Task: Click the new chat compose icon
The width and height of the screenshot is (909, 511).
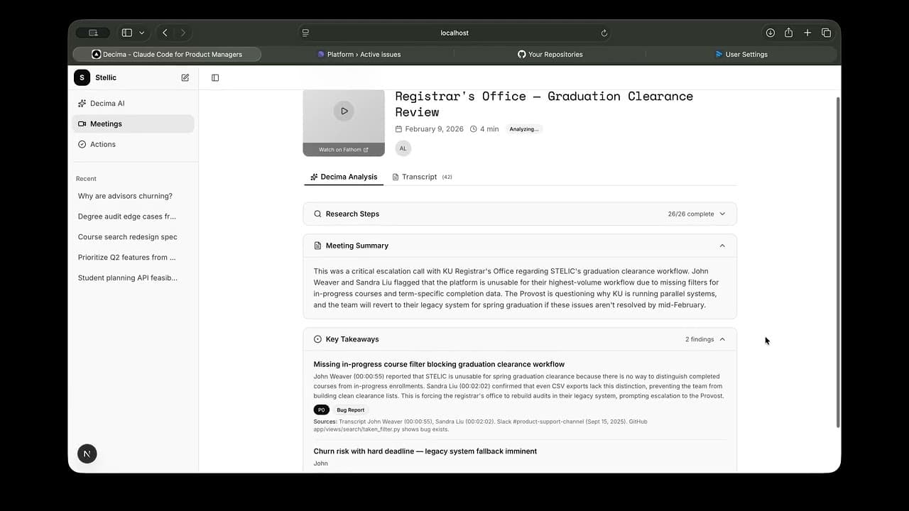Action: (185, 78)
